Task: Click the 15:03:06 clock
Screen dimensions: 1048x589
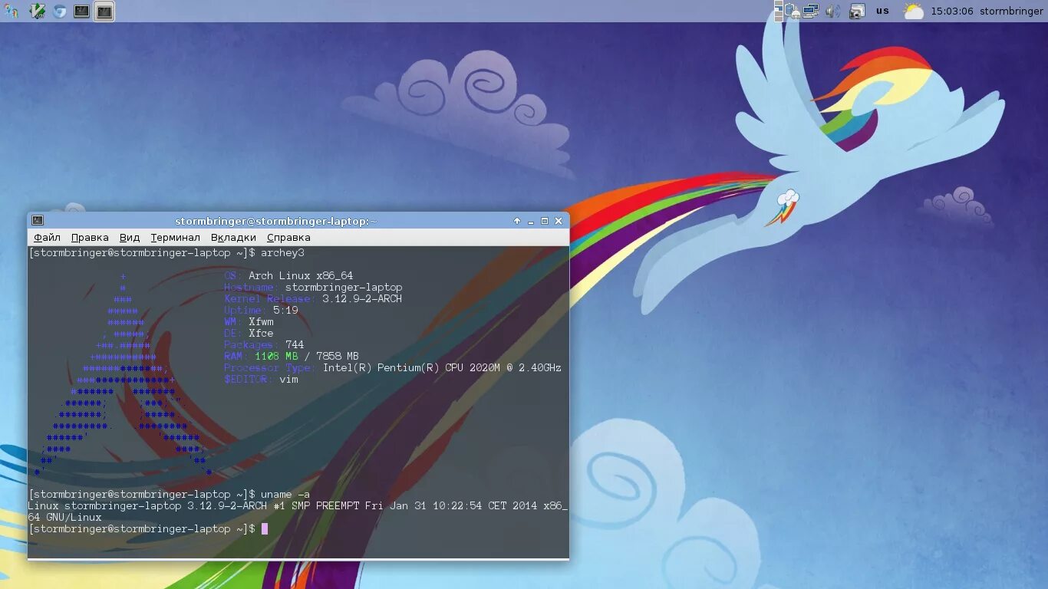Action: tap(952, 11)
